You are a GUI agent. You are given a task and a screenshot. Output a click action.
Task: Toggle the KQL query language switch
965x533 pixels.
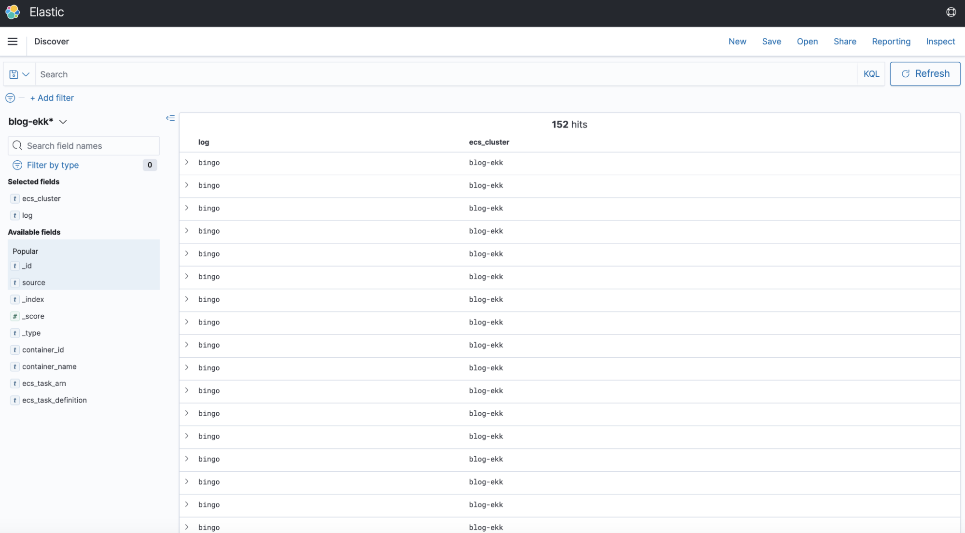tap(871, 74)
